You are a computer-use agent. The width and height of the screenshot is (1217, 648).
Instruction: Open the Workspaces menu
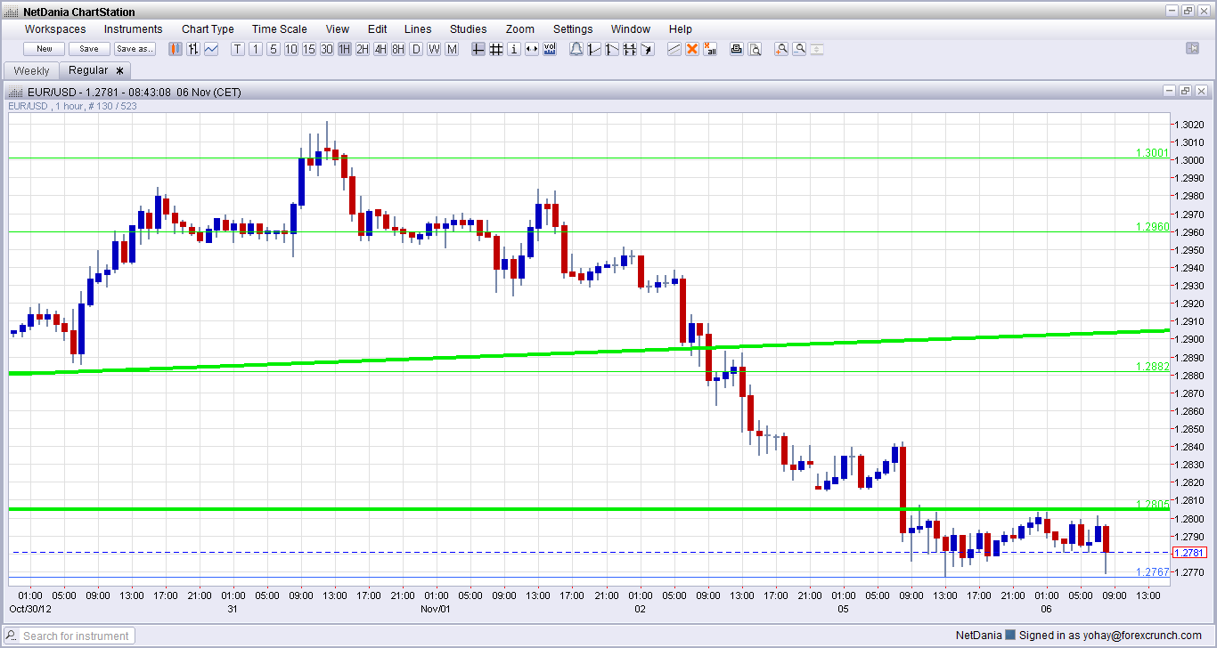coord(55,29)
